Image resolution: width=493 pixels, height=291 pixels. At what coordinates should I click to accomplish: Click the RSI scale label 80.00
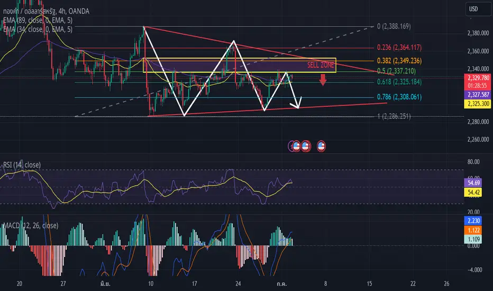click(x=473, y=162)
